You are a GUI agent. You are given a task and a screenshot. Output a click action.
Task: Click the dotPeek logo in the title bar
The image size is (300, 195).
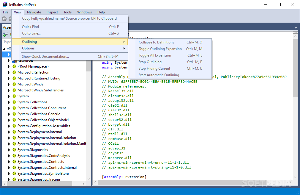[x=5, y=4]
